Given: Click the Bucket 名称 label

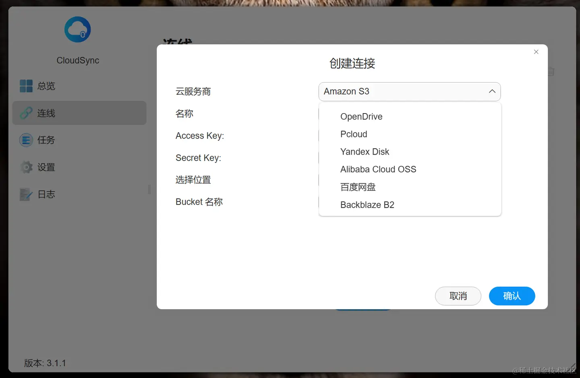Looking at the screenshot, I should 199,202.
